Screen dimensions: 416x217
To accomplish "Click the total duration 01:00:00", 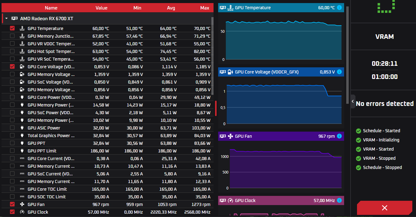I will tap(385, 77).
